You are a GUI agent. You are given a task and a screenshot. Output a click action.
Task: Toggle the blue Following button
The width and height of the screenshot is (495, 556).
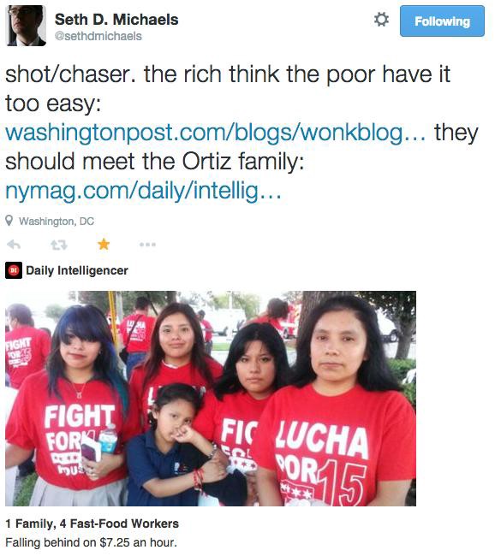442,21
